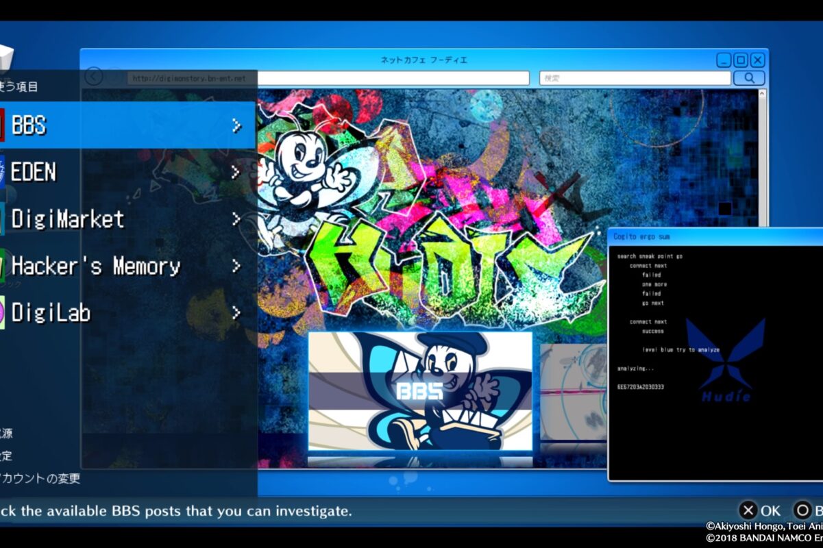Click the 'success' terminal line

[653, 331]
